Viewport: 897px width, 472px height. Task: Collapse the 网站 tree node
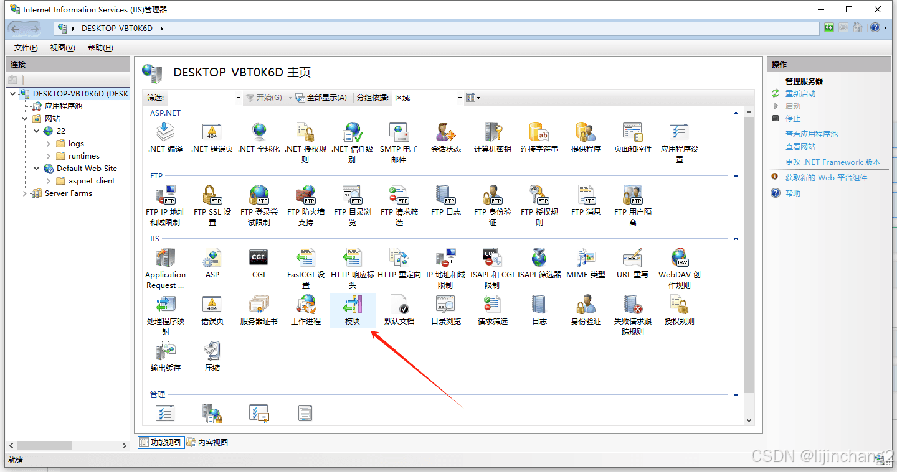25,119
